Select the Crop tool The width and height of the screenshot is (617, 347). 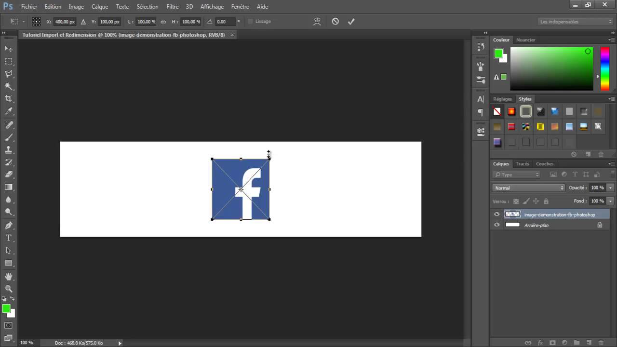pyautogui.click(x=9, y=99)
